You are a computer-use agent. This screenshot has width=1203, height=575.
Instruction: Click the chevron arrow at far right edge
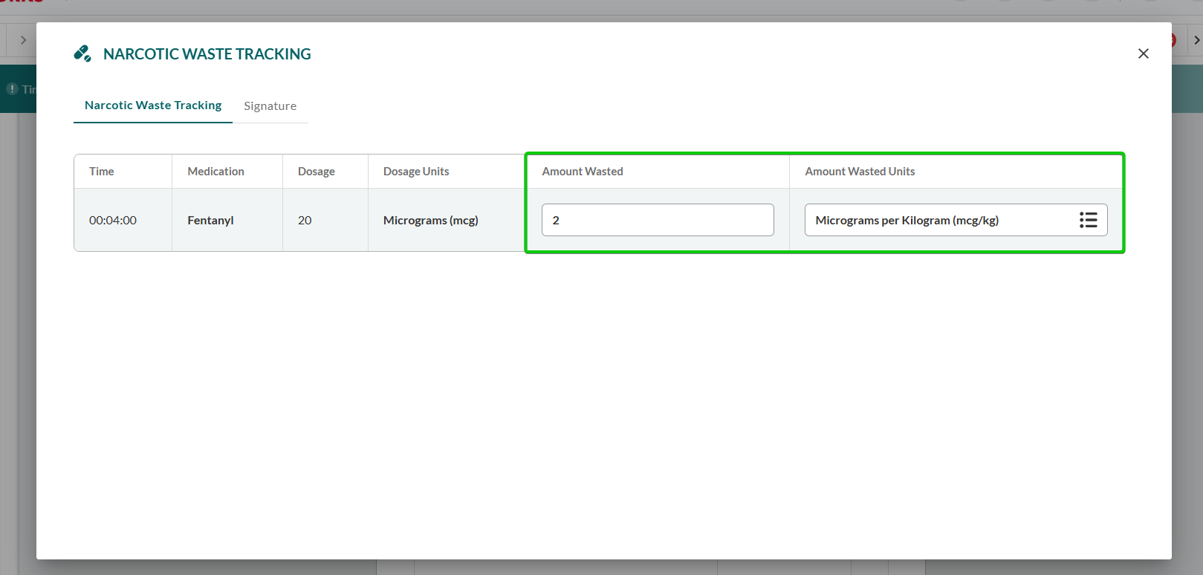tap(1196, 40)
